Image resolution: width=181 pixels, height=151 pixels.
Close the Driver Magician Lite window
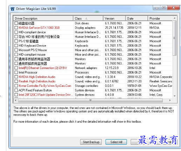(x=174, y=8)
